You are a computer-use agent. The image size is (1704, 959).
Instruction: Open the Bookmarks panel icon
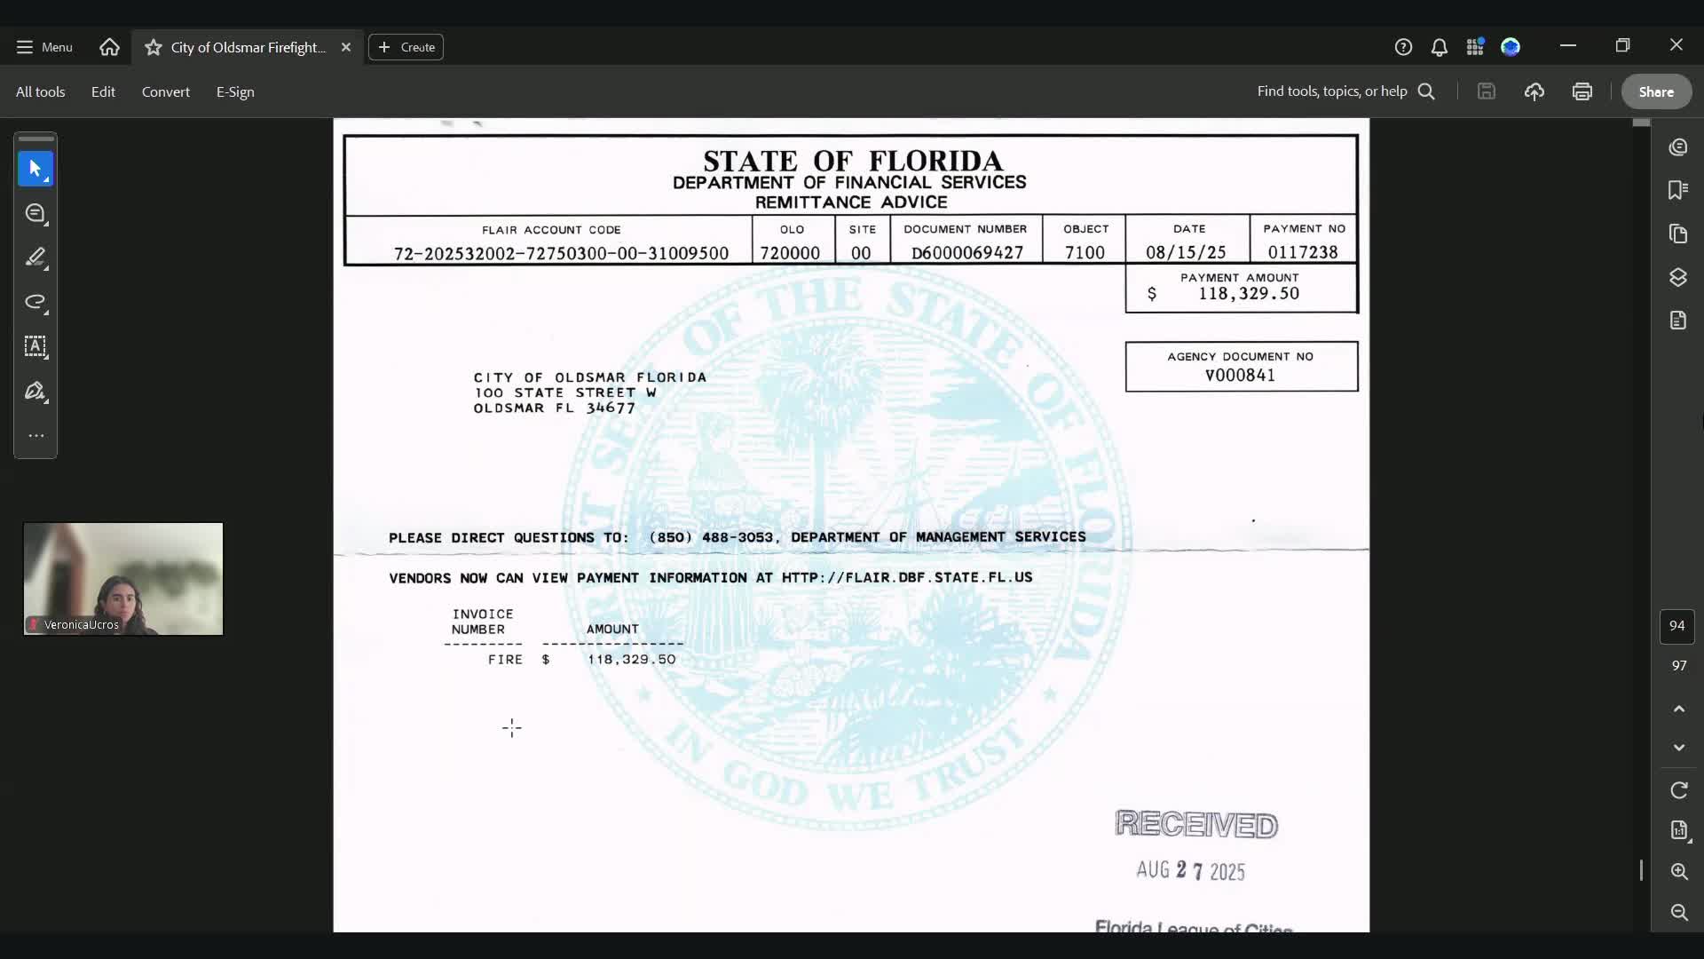tap(1677, 190)
